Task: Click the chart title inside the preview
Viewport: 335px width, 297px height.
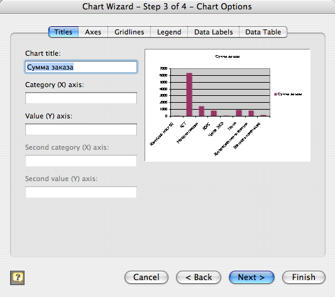Action: point(228,56)
